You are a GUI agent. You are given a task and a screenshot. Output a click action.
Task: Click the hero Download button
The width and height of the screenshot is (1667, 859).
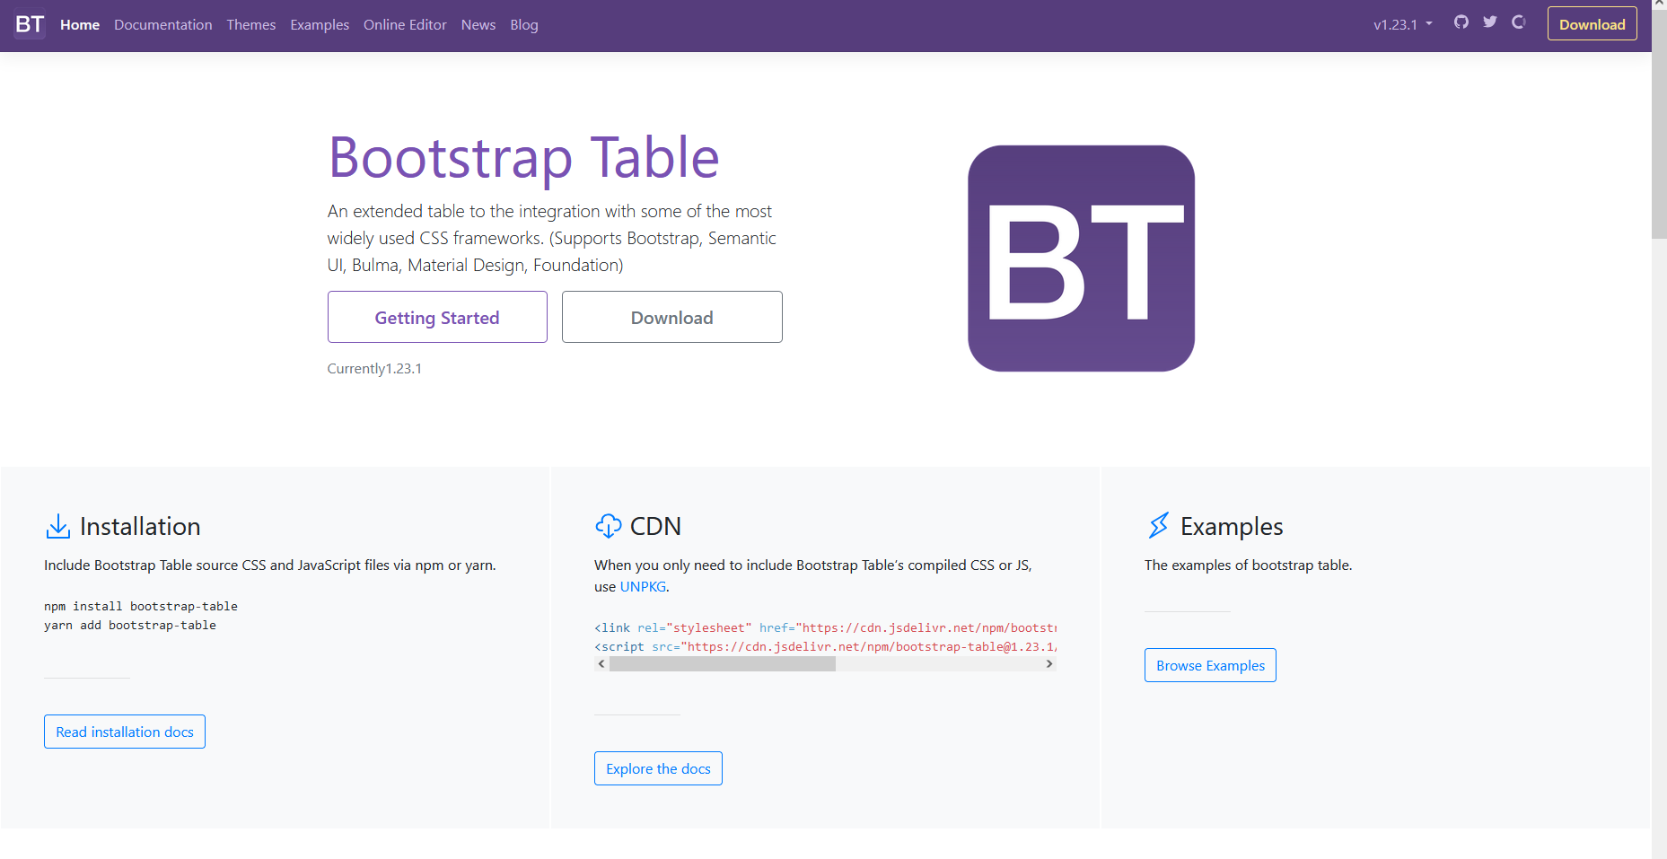671,317
